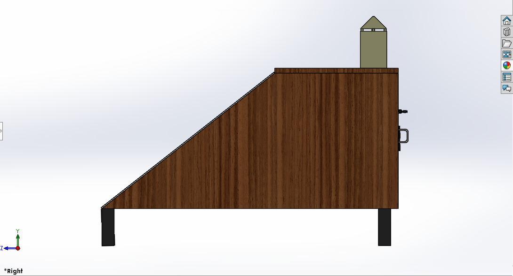The width and height of the screenshot is (513, 276).
Task: Open the Custom Properties tab
Action: click(x=507, y=77)
